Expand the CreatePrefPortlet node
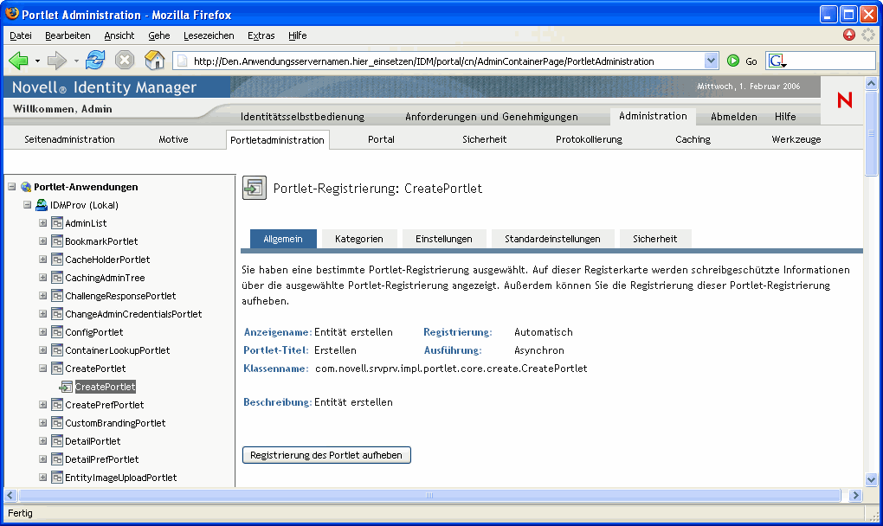The width and height of the screenshot is (883, 526). point(42,405)
